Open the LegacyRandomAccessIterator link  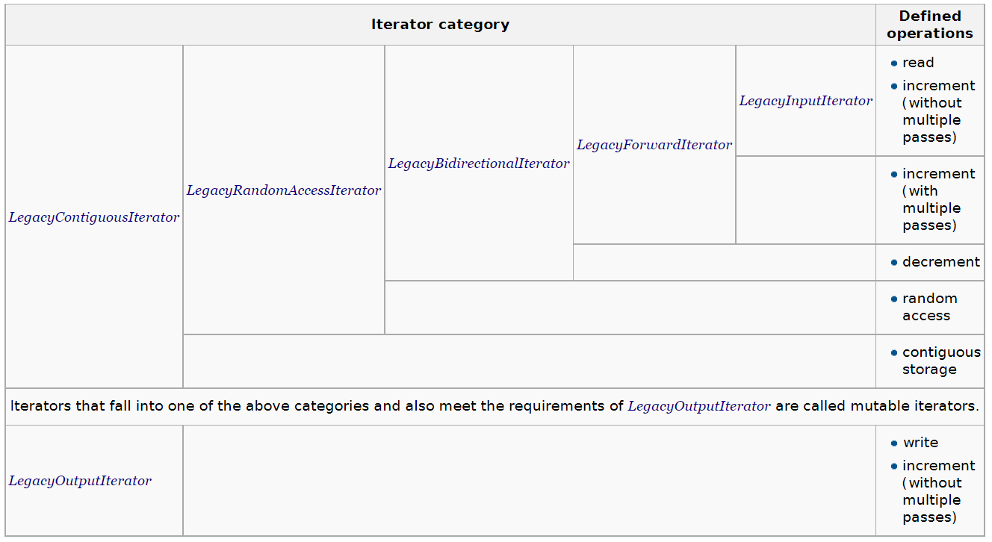tap(284, 190)
